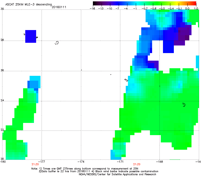This screenshot has height=176, width=201.
Task: Select the longitude label '-171'
Action: tap(120, 162)
